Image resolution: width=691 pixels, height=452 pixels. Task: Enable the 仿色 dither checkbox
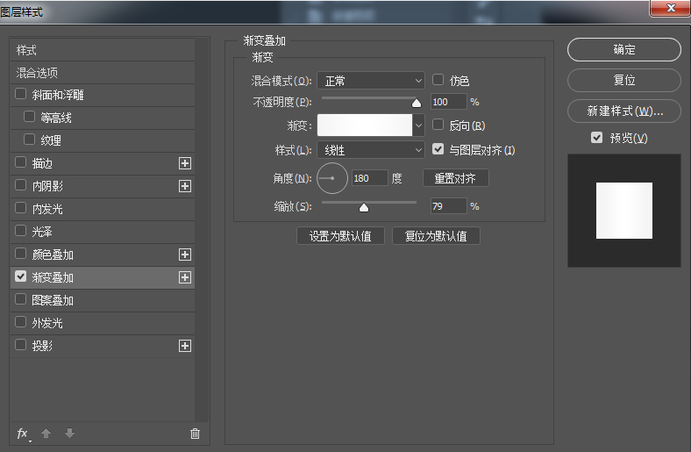click(x=438, y=80)
